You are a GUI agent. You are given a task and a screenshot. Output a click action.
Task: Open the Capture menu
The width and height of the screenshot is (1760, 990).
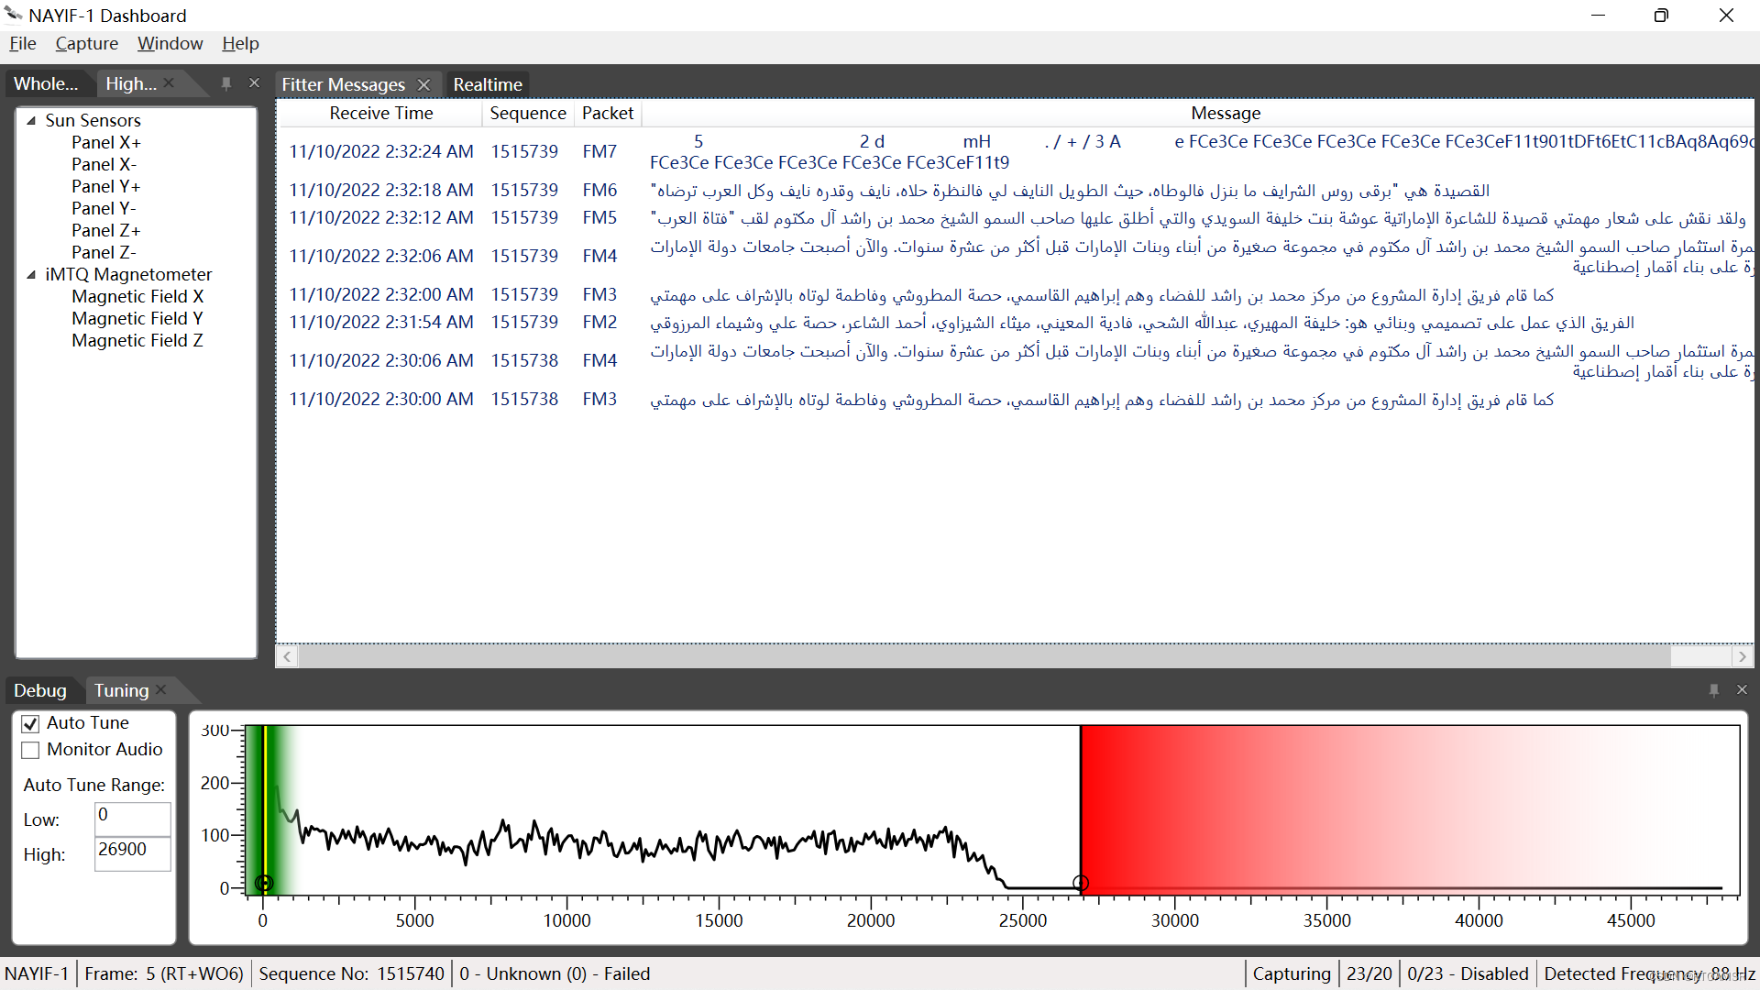86,44
